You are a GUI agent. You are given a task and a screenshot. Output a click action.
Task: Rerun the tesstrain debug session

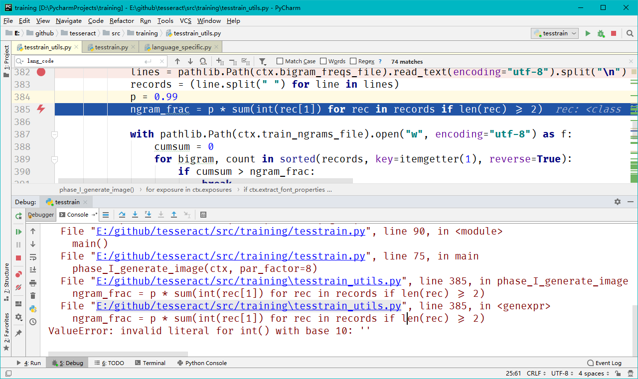point(18,216)
